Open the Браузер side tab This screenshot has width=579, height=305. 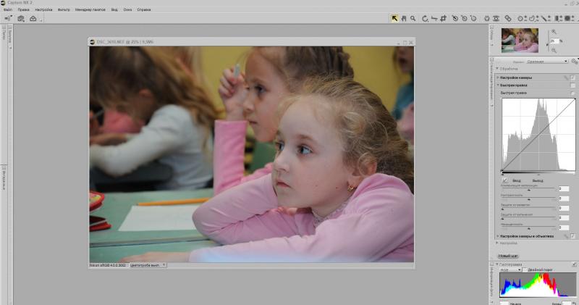pos(9,37)
